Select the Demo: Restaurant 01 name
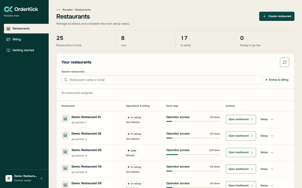This screenshot has height=188, width=302. coord(86,117)
